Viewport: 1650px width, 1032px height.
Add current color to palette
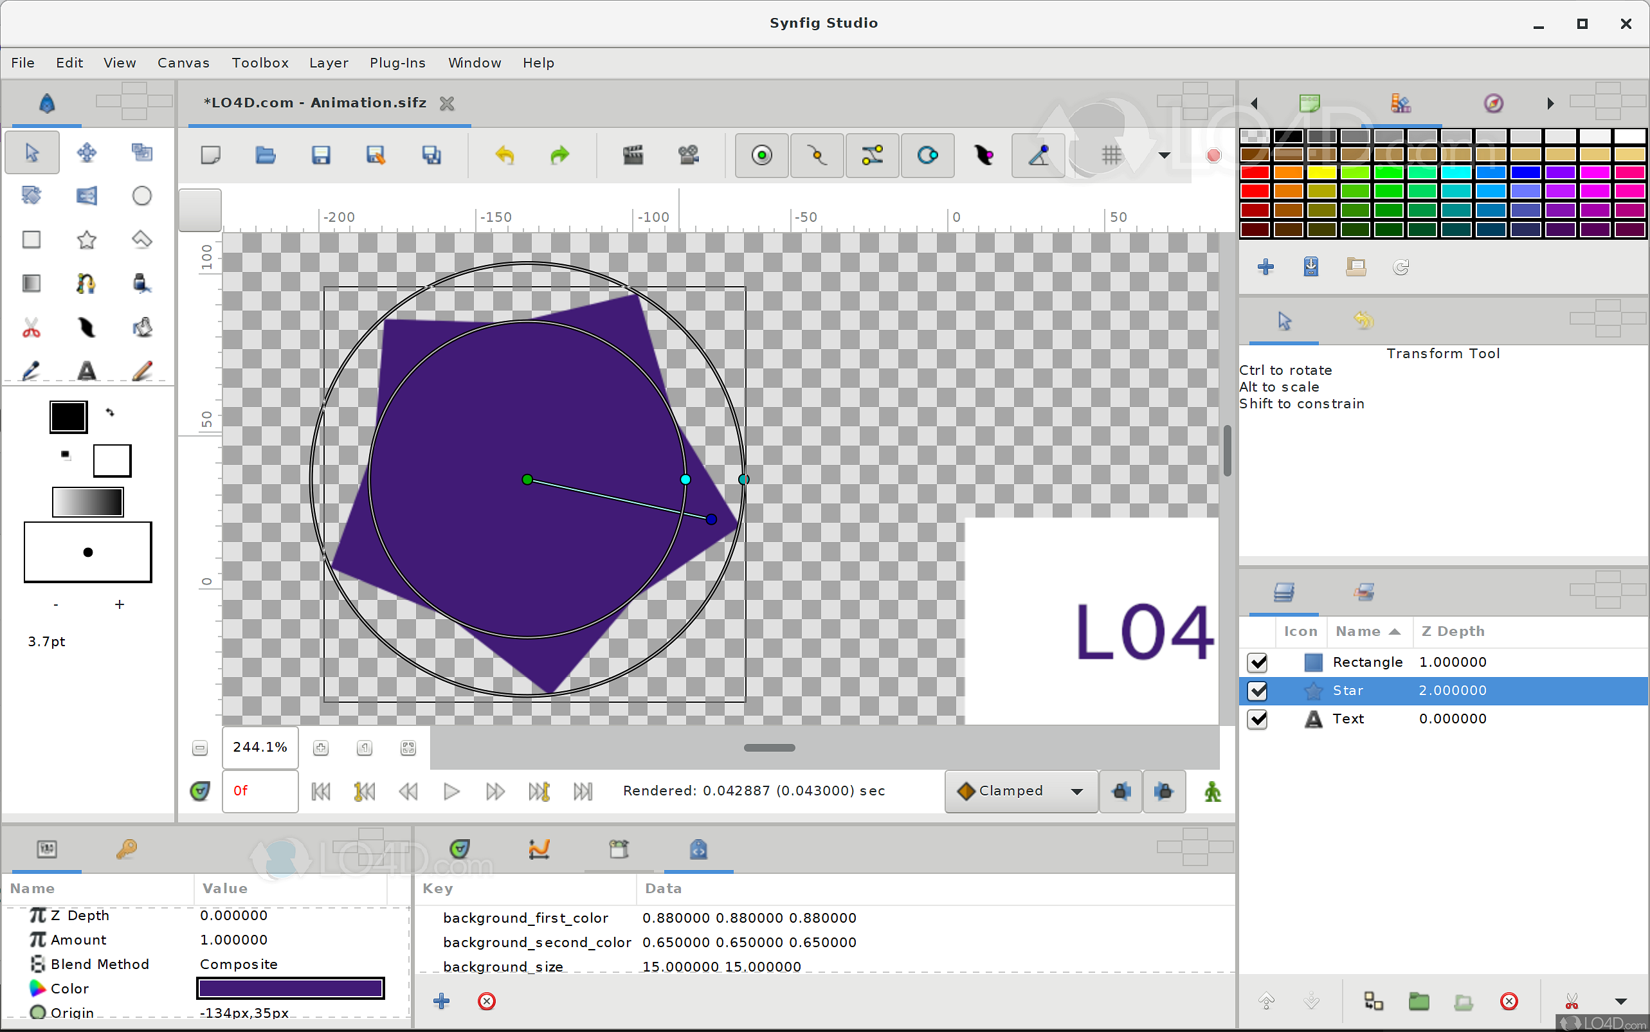coord(1266,267)
